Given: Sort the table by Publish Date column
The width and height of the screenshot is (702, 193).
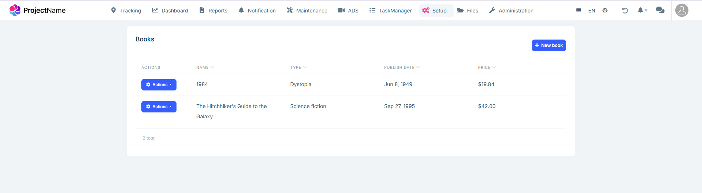Looking at the screenshot, I should pos(401,67).
